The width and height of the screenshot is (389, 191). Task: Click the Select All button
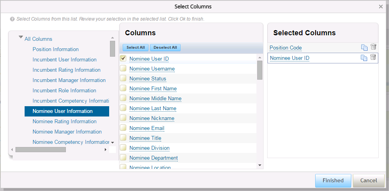(x=135, y=48)
